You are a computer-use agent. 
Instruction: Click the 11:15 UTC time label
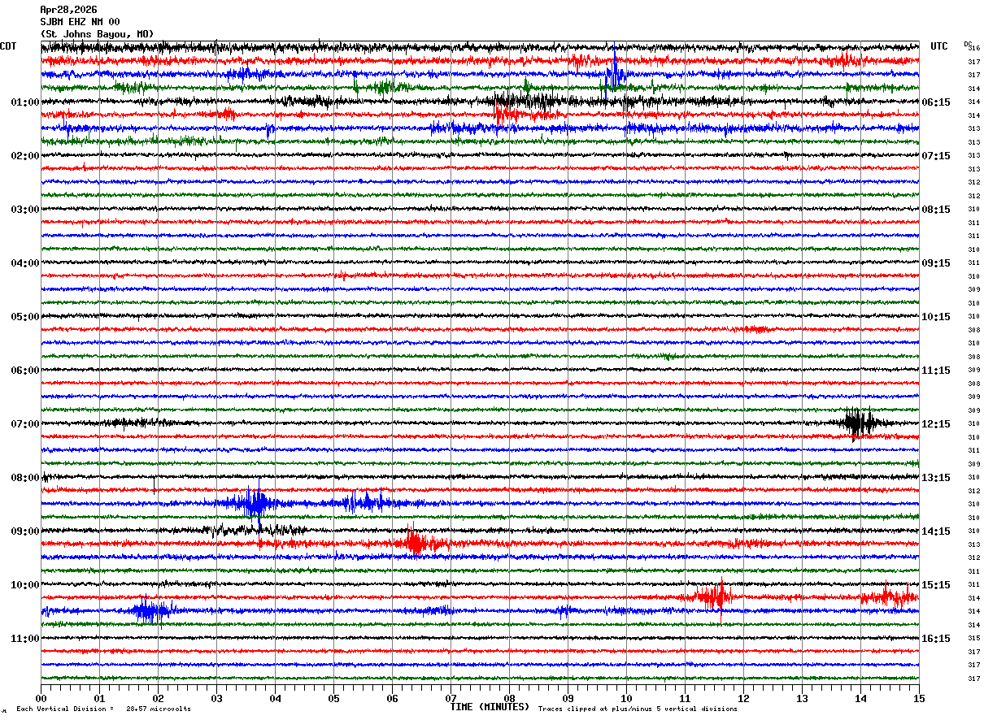tap(936, 371)
